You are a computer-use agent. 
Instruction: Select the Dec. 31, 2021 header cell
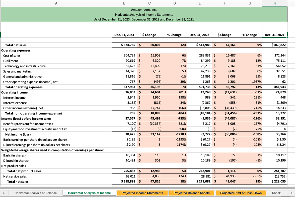coord(274,35)
